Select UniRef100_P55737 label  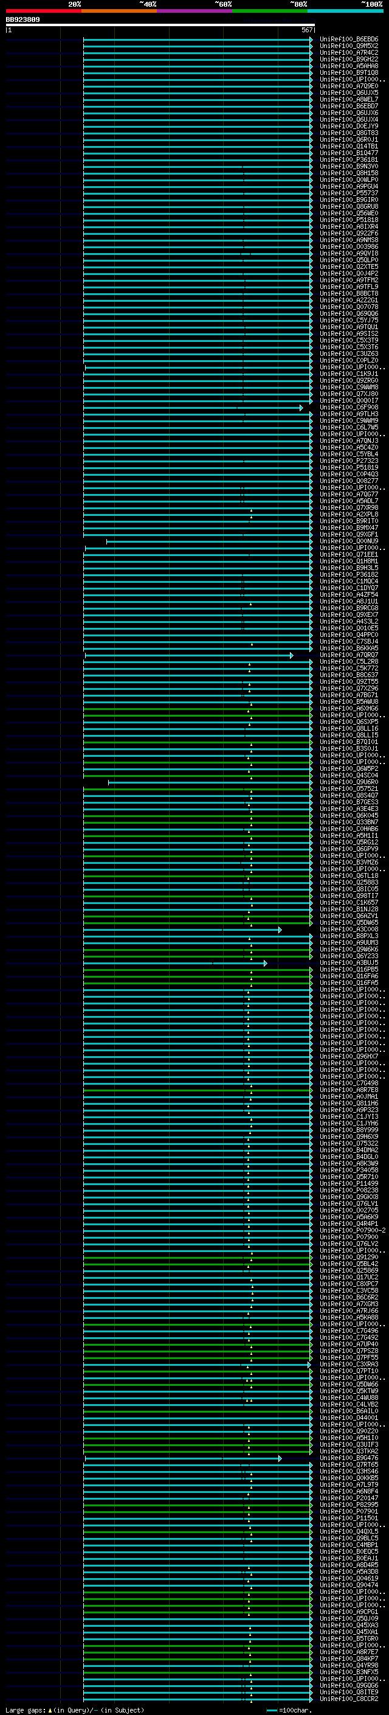(349, 193)
